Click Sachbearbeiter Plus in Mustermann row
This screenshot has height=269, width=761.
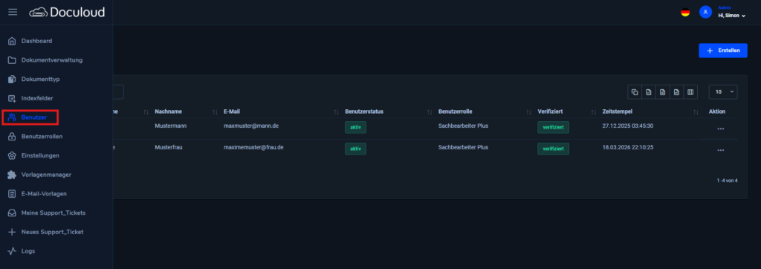coord(463,126)
